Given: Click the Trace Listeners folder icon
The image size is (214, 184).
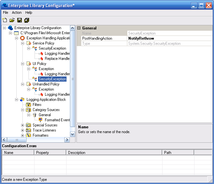Looking at the screenshot, I should click(28, 130).
